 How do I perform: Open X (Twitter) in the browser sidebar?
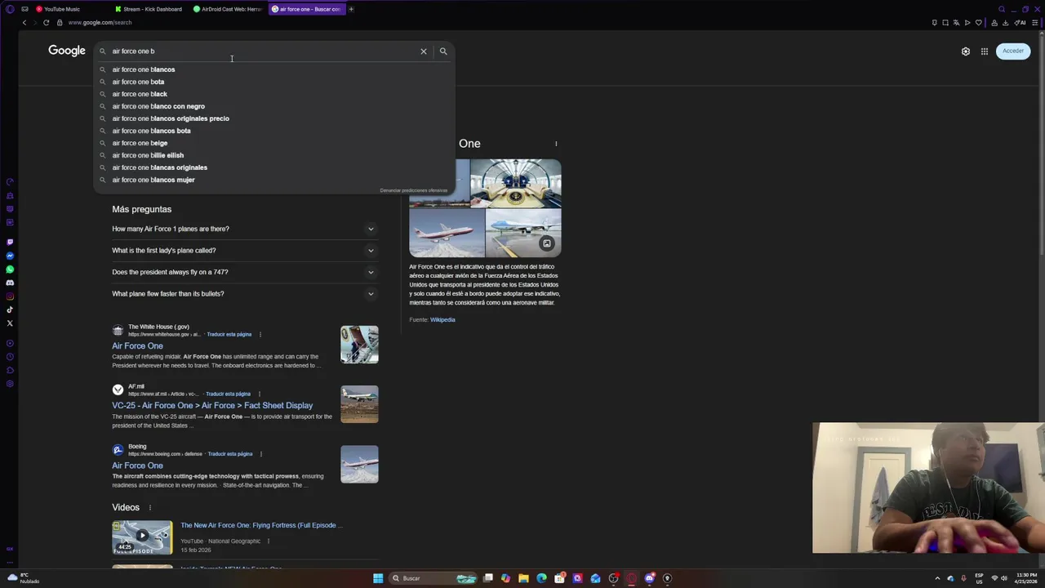click(x=10, y=323)
